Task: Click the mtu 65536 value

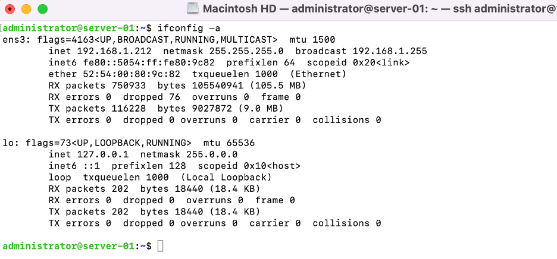Action: (x=229, y=143)
